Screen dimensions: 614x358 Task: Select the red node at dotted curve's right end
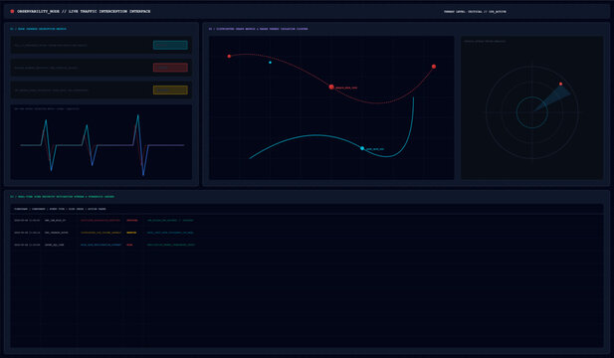point(434,67)
